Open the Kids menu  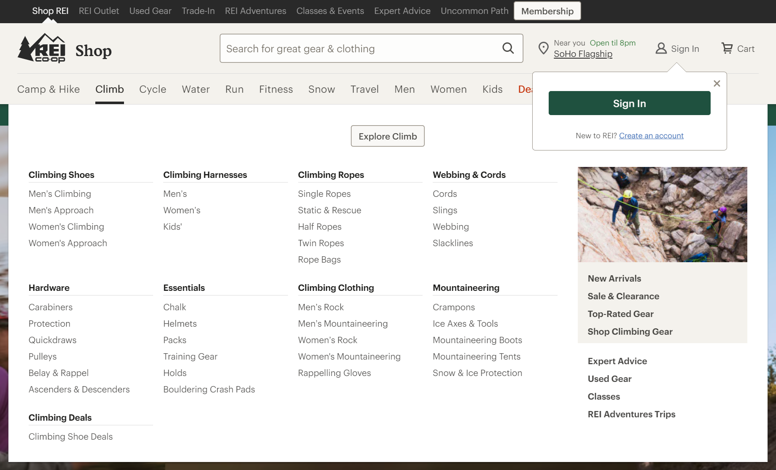click(492, 89)
